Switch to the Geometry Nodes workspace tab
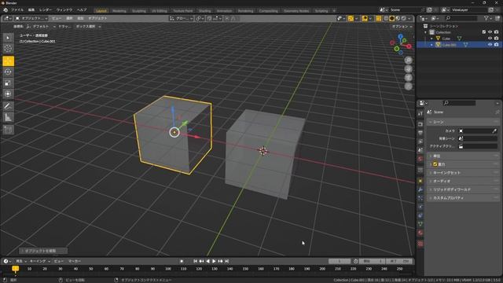This screenshot has height=283, width=503. tap(296, 11)
